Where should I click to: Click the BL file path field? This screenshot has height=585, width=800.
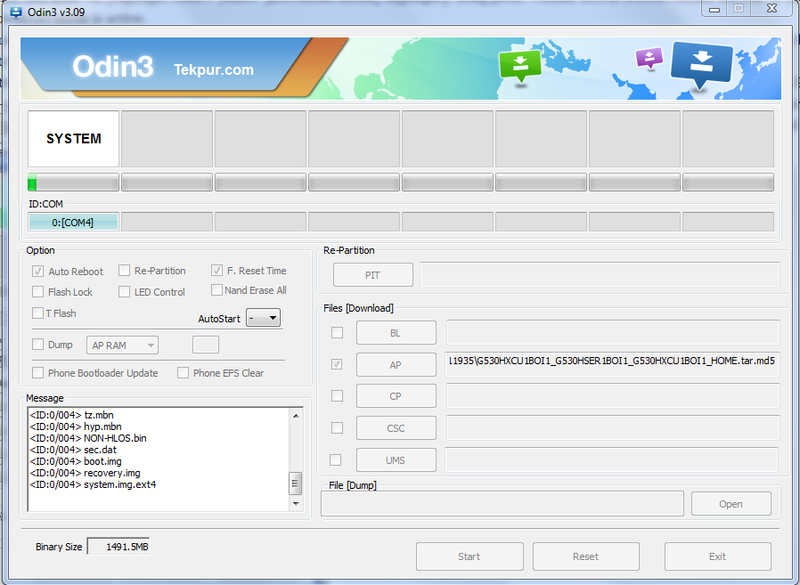(613, 332)
